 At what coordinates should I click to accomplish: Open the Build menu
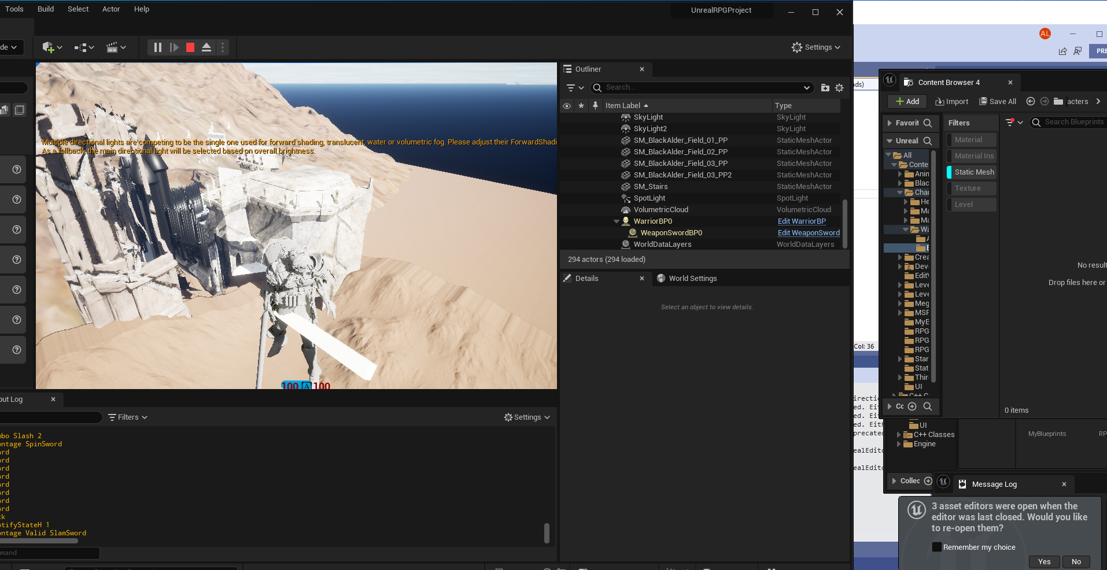coord(46,9)
